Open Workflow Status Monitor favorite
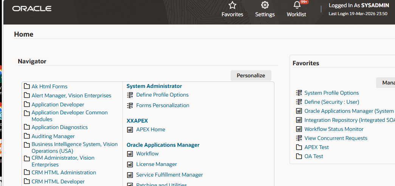Screen dimensions: 395x186 click(334, 129)
